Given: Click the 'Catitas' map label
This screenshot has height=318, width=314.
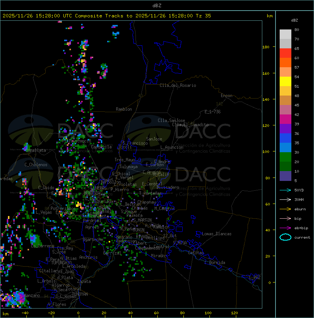Looking at the screenshot, I should click(196, 253).
